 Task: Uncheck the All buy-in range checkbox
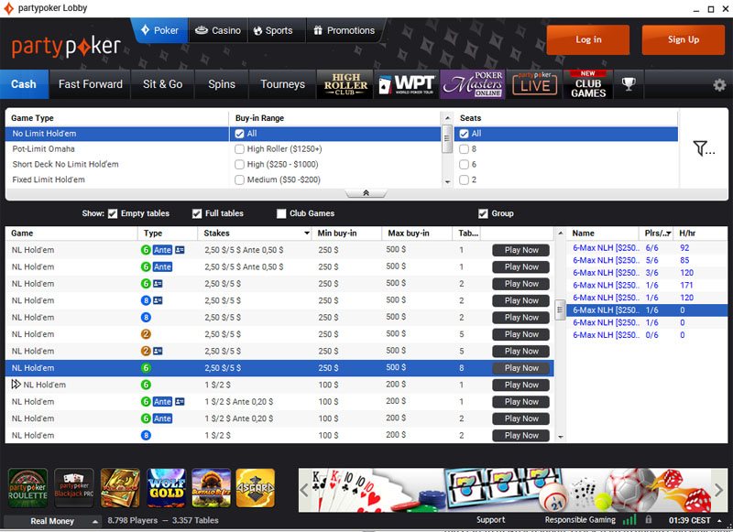pos(239,134)
